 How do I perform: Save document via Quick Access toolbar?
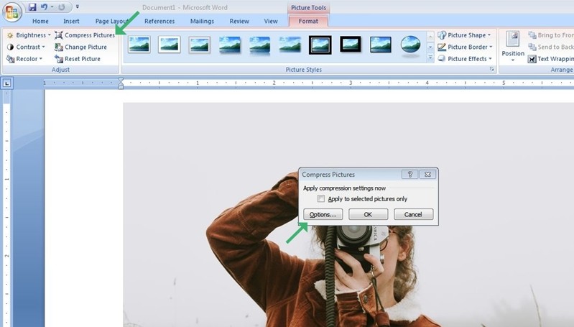[x=32, y=7]
